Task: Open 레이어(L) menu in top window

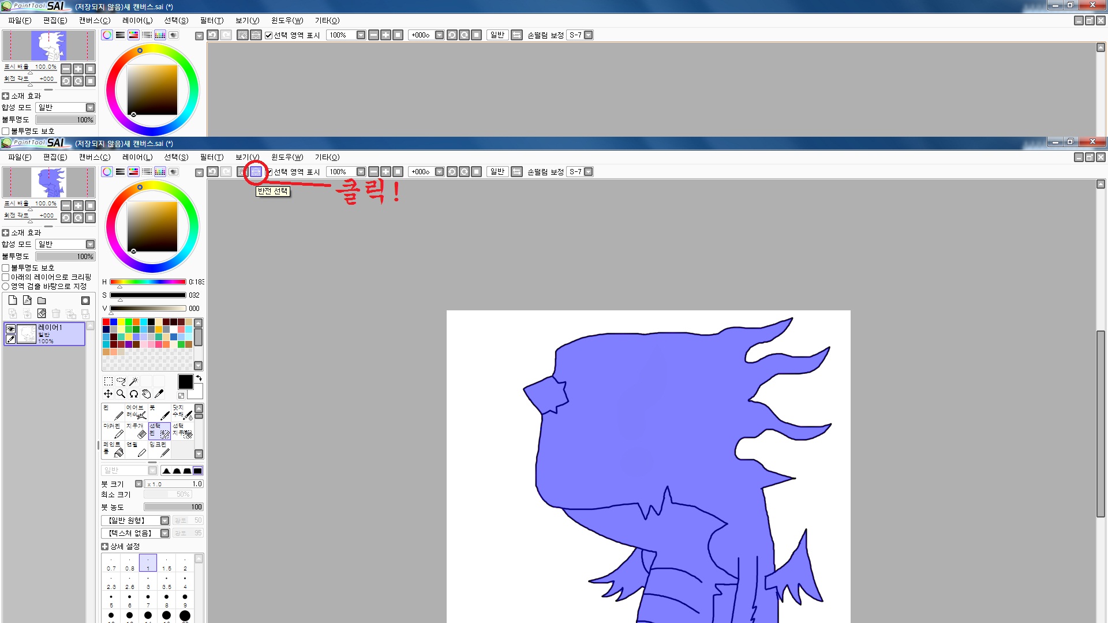Action: pos(137,21)
